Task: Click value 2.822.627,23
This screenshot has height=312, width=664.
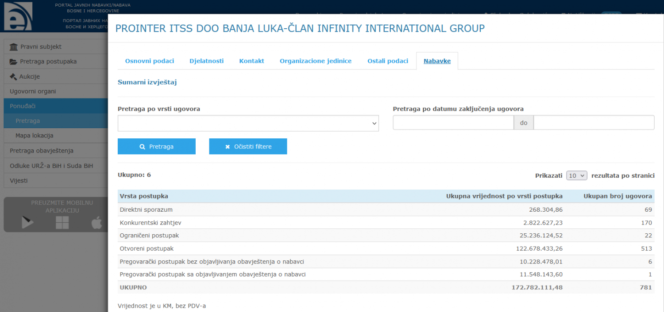Action: pos(543,223)
